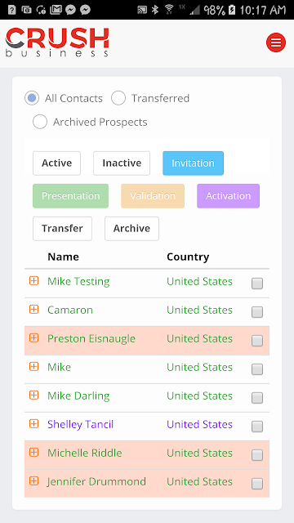Select the All Contacts radio button
294x523 pixels.
(x=32, y=98)
